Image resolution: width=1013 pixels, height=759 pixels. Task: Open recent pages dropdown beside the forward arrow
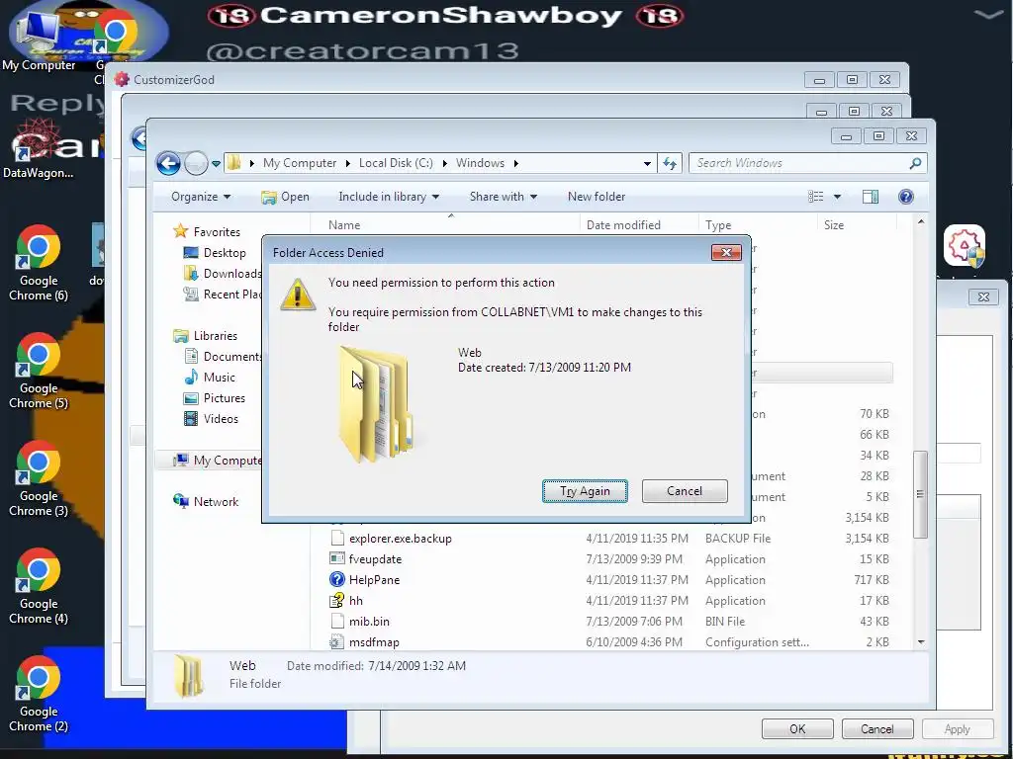click(x=217, y=164)
